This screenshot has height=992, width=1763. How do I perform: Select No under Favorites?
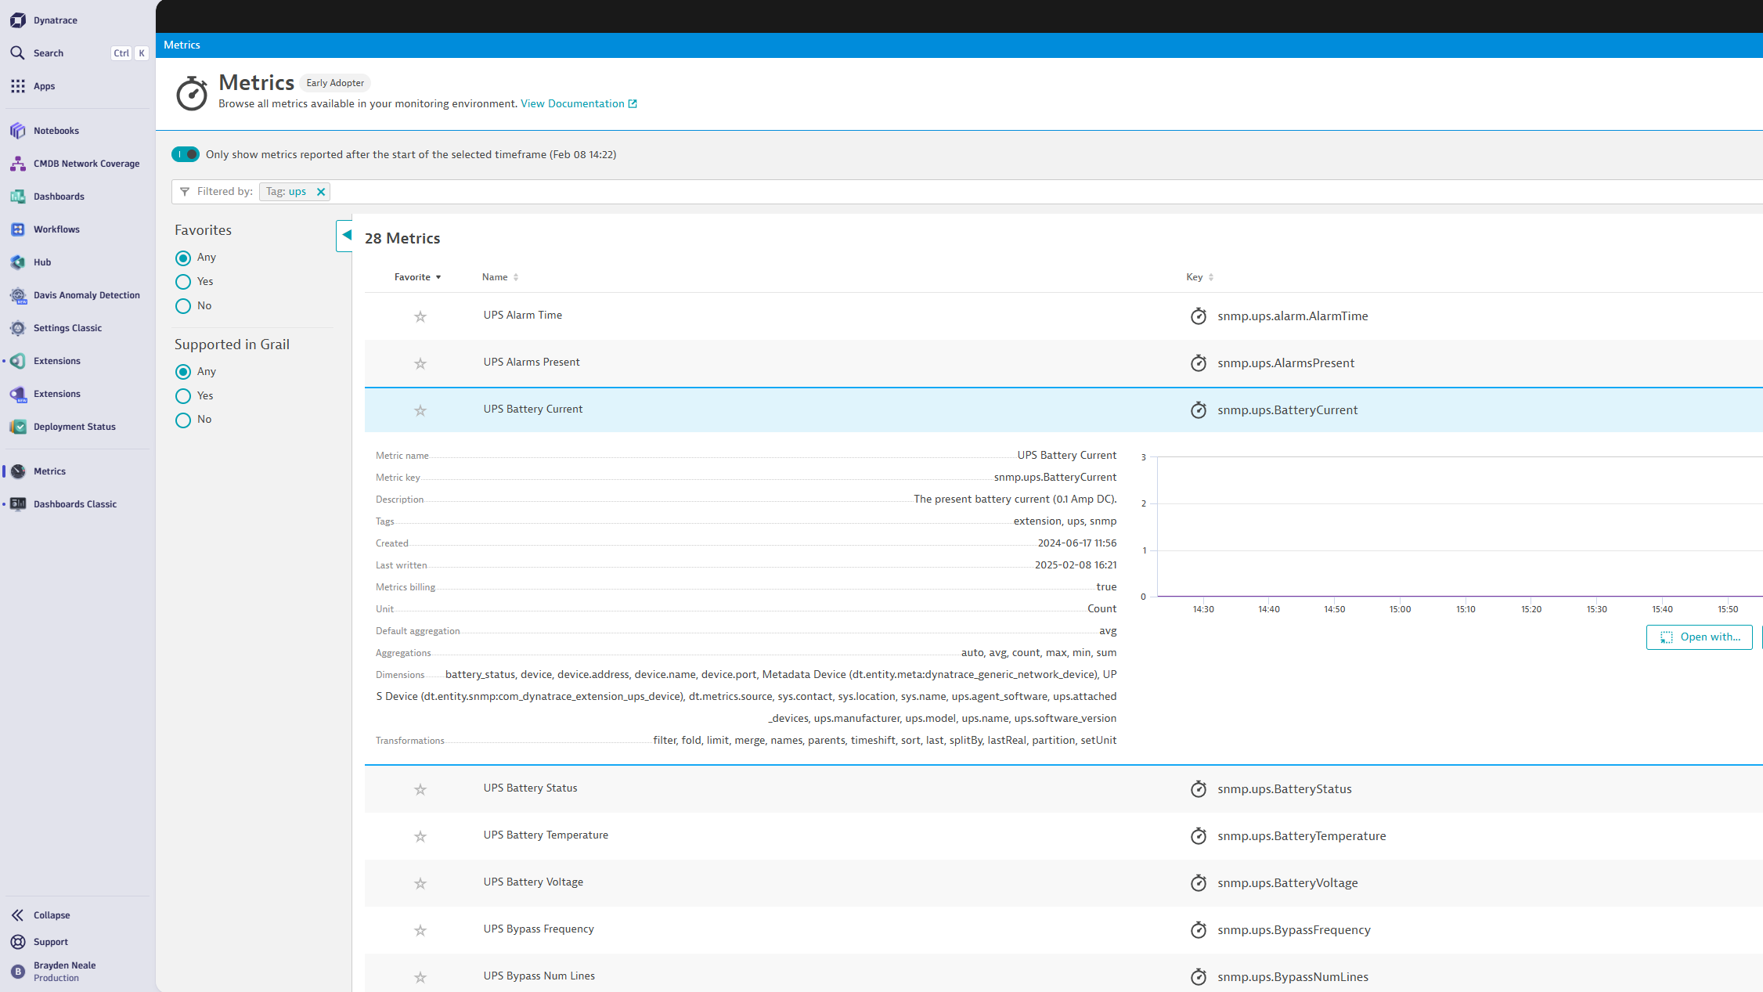coord(183,306)
